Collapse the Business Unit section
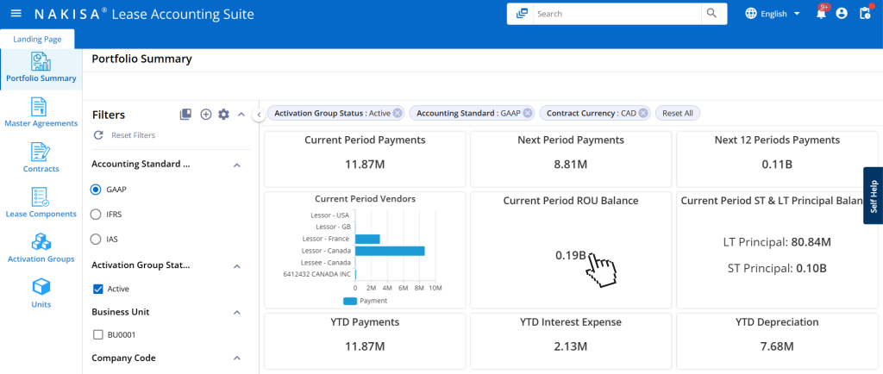This screenshot has height=374, width=883. click(237, 312)
